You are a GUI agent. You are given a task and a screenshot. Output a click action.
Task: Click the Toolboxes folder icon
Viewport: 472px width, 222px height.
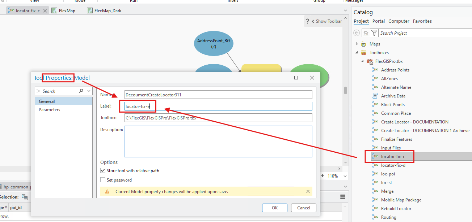pos(363,53)
